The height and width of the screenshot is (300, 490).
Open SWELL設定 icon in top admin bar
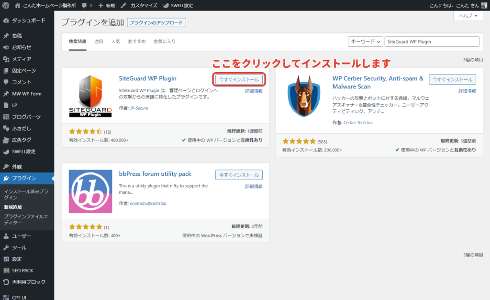point(166,6)
